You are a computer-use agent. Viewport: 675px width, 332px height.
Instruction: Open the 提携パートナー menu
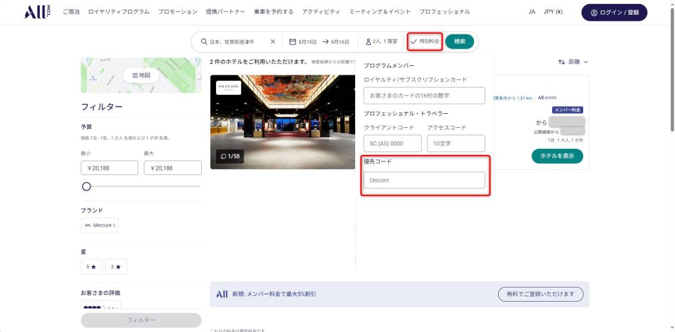225,12
